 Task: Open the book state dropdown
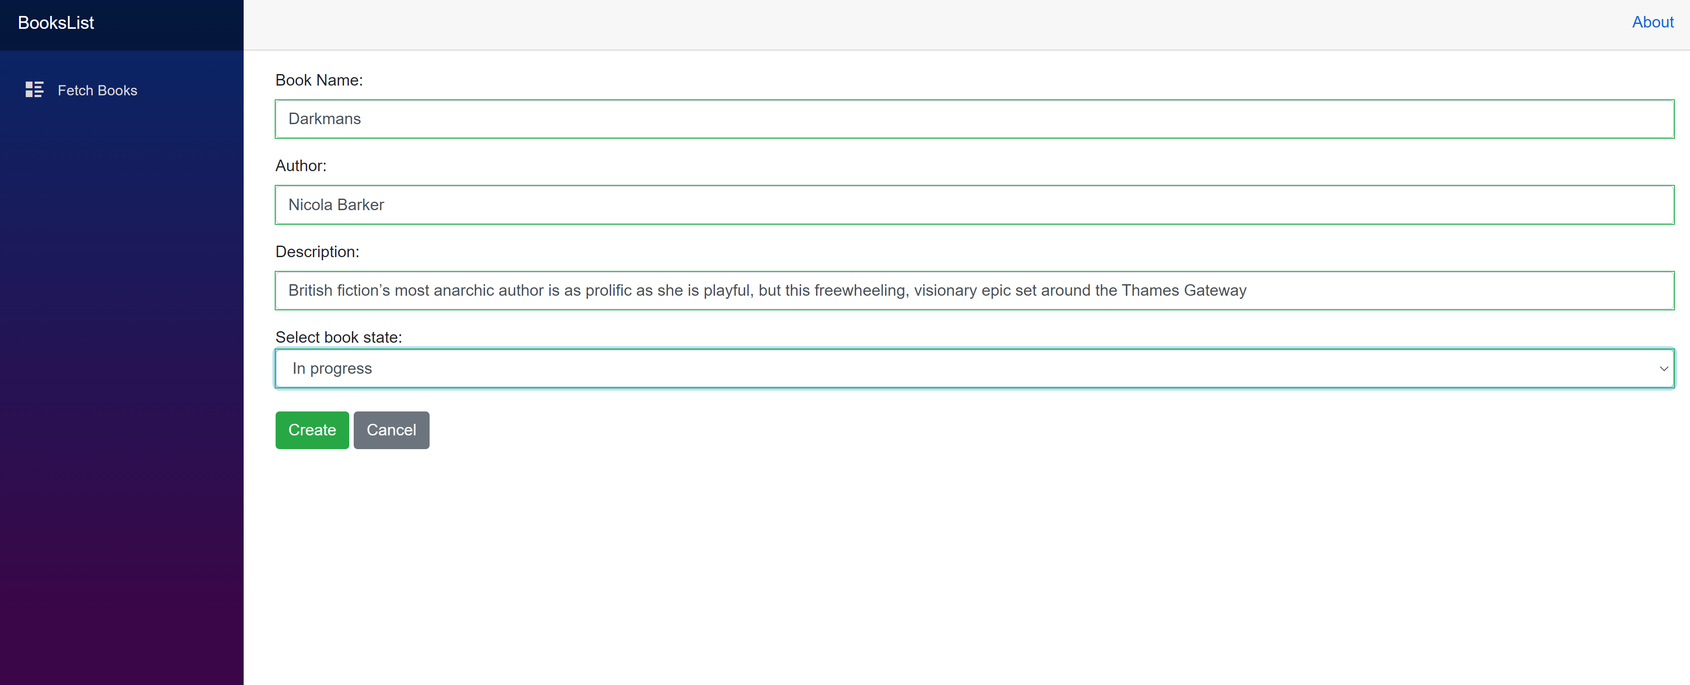coord(974,368)
